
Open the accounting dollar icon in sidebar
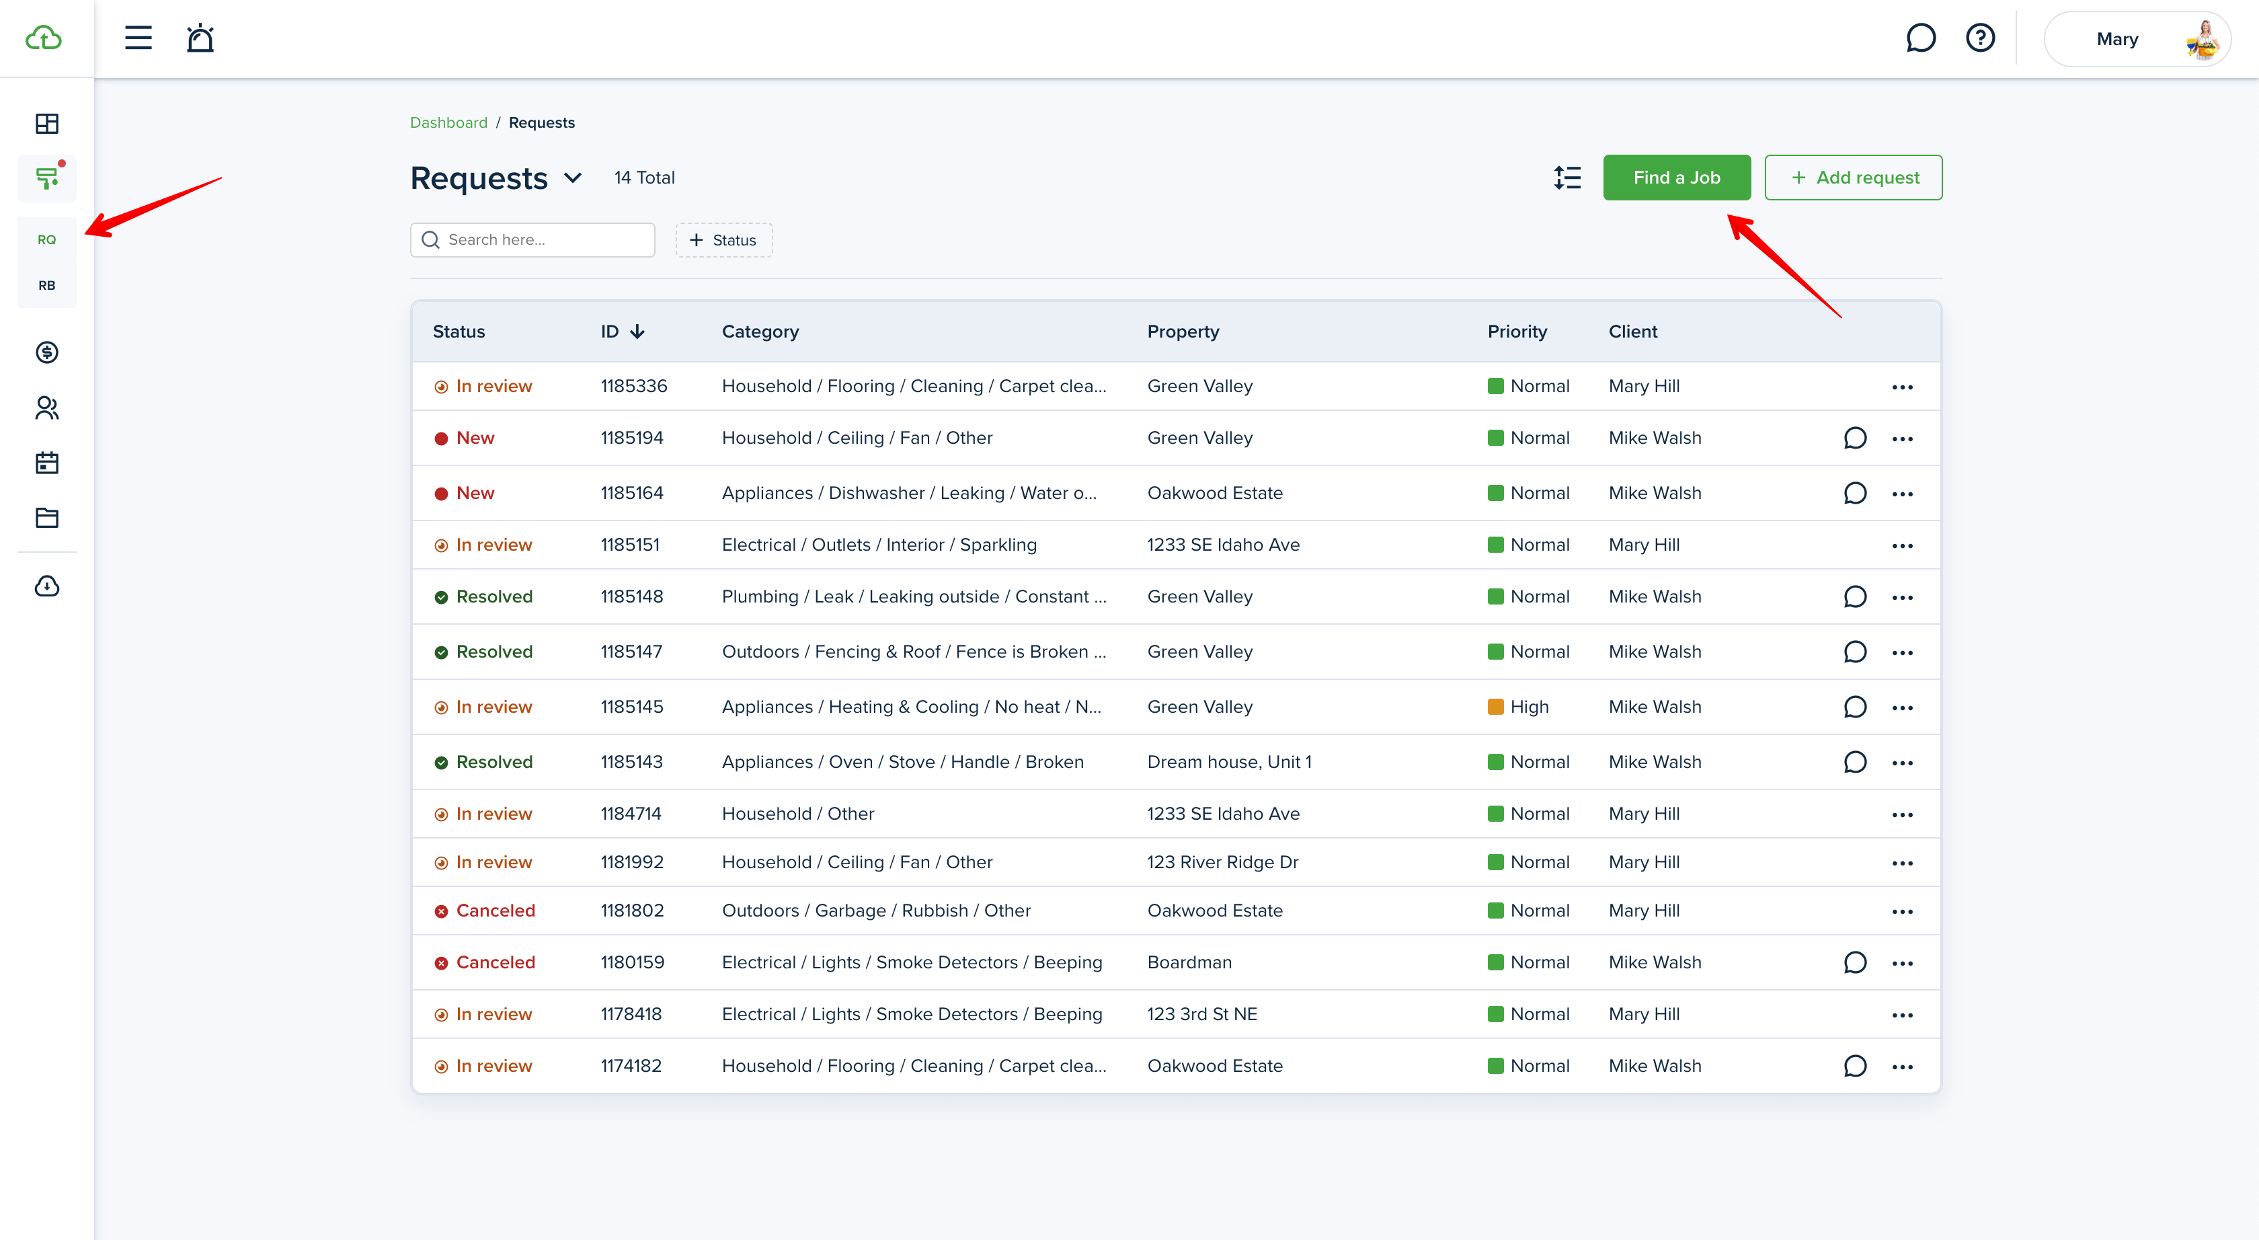(46, 352)
